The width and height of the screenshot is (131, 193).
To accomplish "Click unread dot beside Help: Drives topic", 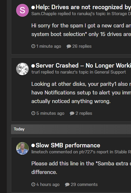I will pyautogui.click(x=33, y=8).
